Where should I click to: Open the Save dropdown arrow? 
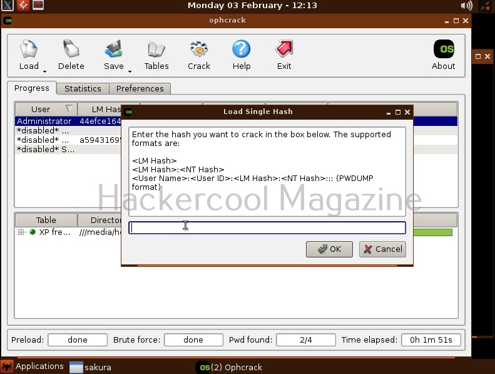[x=130, y=71]
